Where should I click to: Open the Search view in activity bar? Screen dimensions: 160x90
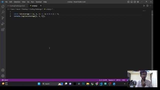(x=3, y=12)
